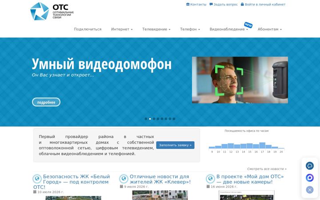320x200 pixels.
Task: Expand the Видеонаблюдение dropdown menu
Action: coord(229,29)
